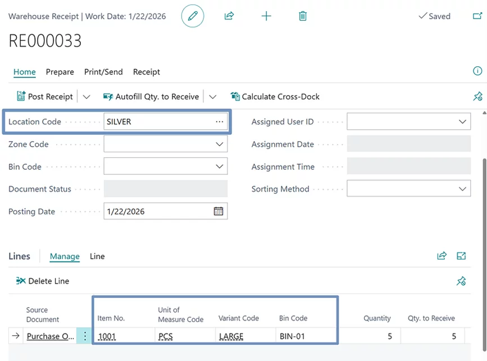Click the information icon near tabs
The height and width of the screenshot is (361, 487).
click(x=477, y=71)
